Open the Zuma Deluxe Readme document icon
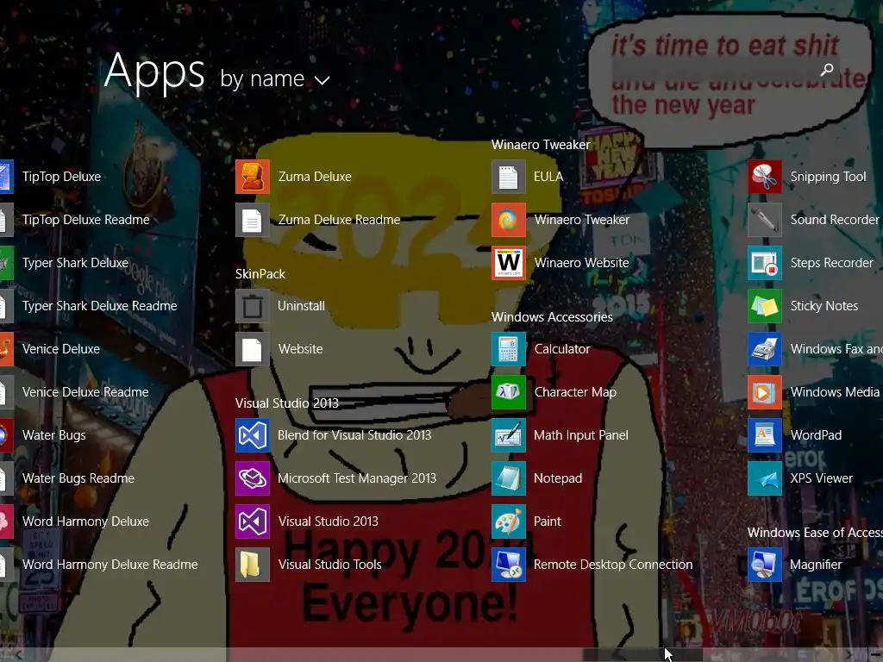This screenshot has width=883, height=662. (x=253, y=220)
